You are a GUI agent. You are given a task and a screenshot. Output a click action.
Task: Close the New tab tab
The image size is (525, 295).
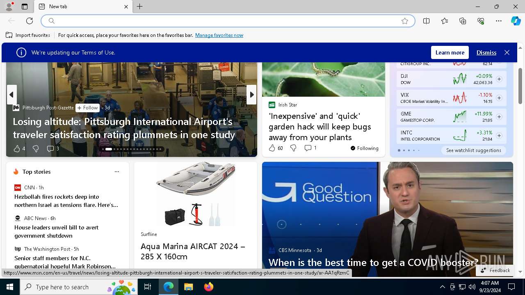(x=126, y=7)
